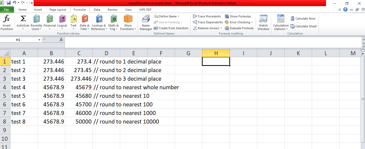Image resolution: width=365 pixels, height=149 pixels.
Task: Select cell C8 with value 50000
Action: point(79,121)
